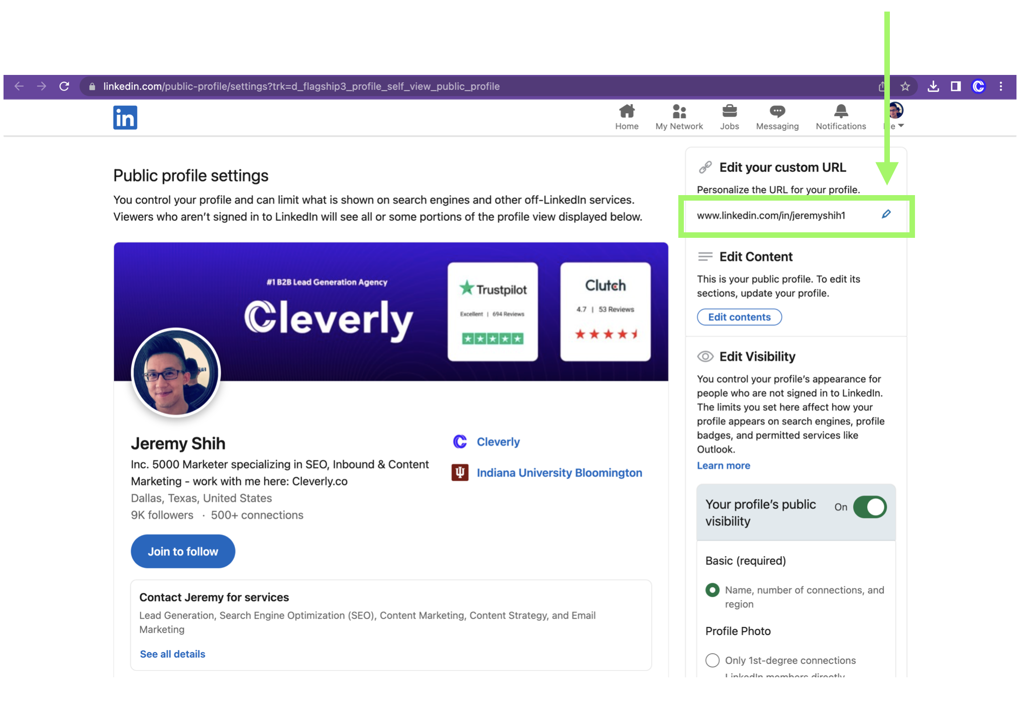Screen dimensions: 1020x710
Task: Go to My Network tab
Action: tap(679, 117)
